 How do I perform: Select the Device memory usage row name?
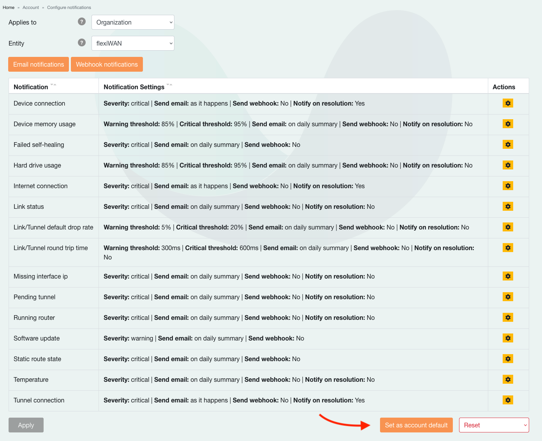[44, 124]
